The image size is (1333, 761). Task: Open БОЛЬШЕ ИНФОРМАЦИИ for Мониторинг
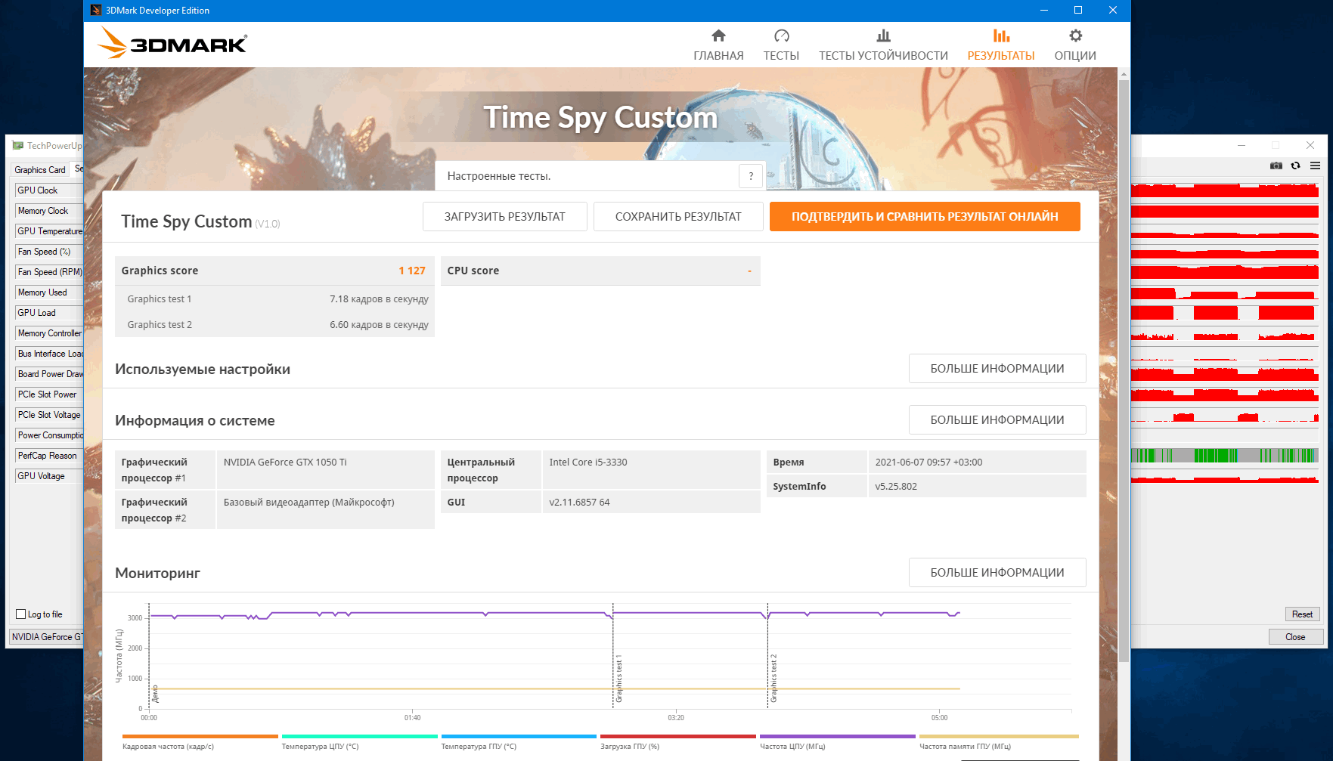click(x=997, y=572)
